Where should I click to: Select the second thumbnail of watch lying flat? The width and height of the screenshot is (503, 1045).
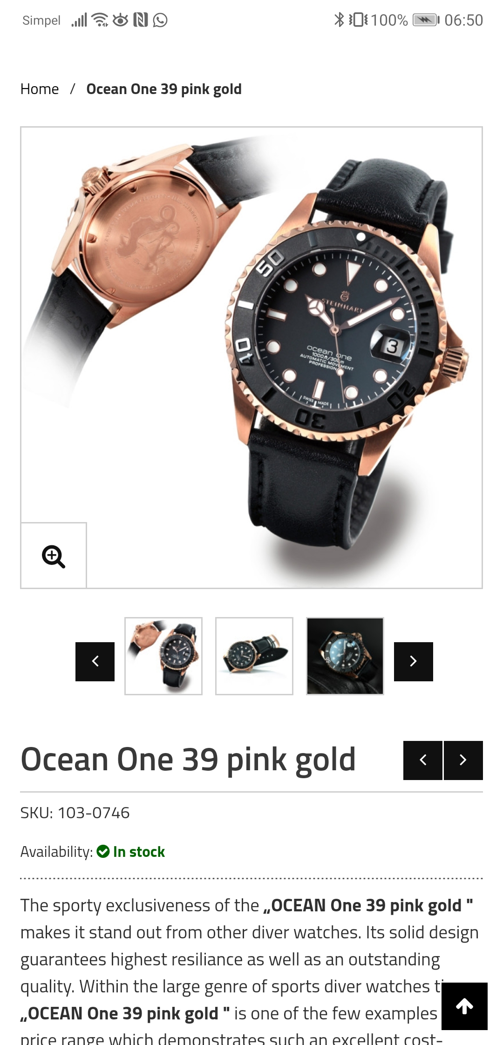click(254, 656)
